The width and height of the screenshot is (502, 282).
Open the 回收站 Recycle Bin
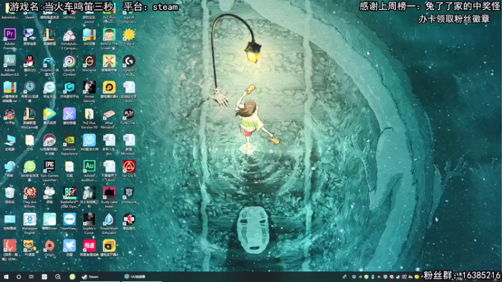[9, 193]
